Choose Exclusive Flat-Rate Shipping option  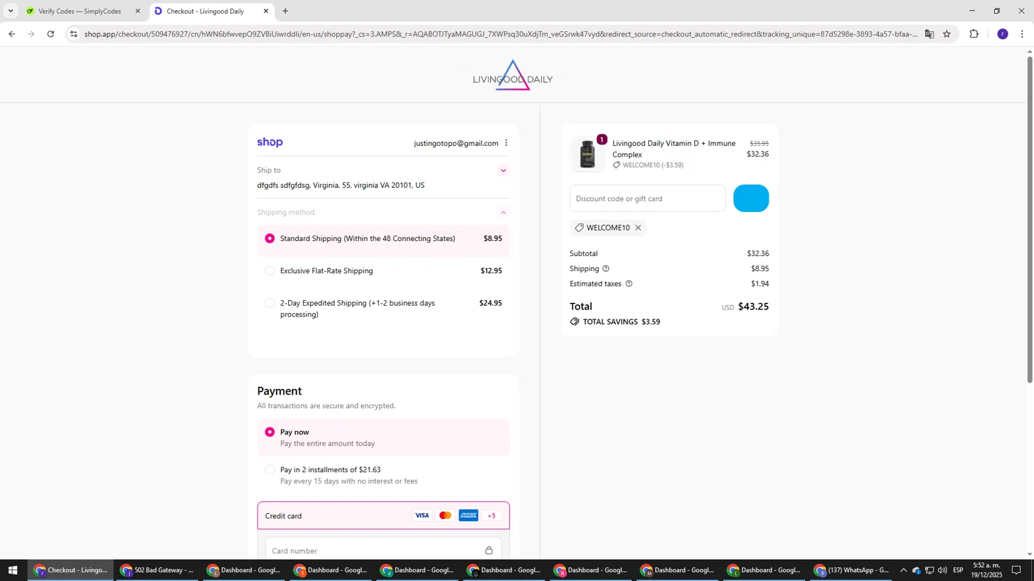pos(270,271)
